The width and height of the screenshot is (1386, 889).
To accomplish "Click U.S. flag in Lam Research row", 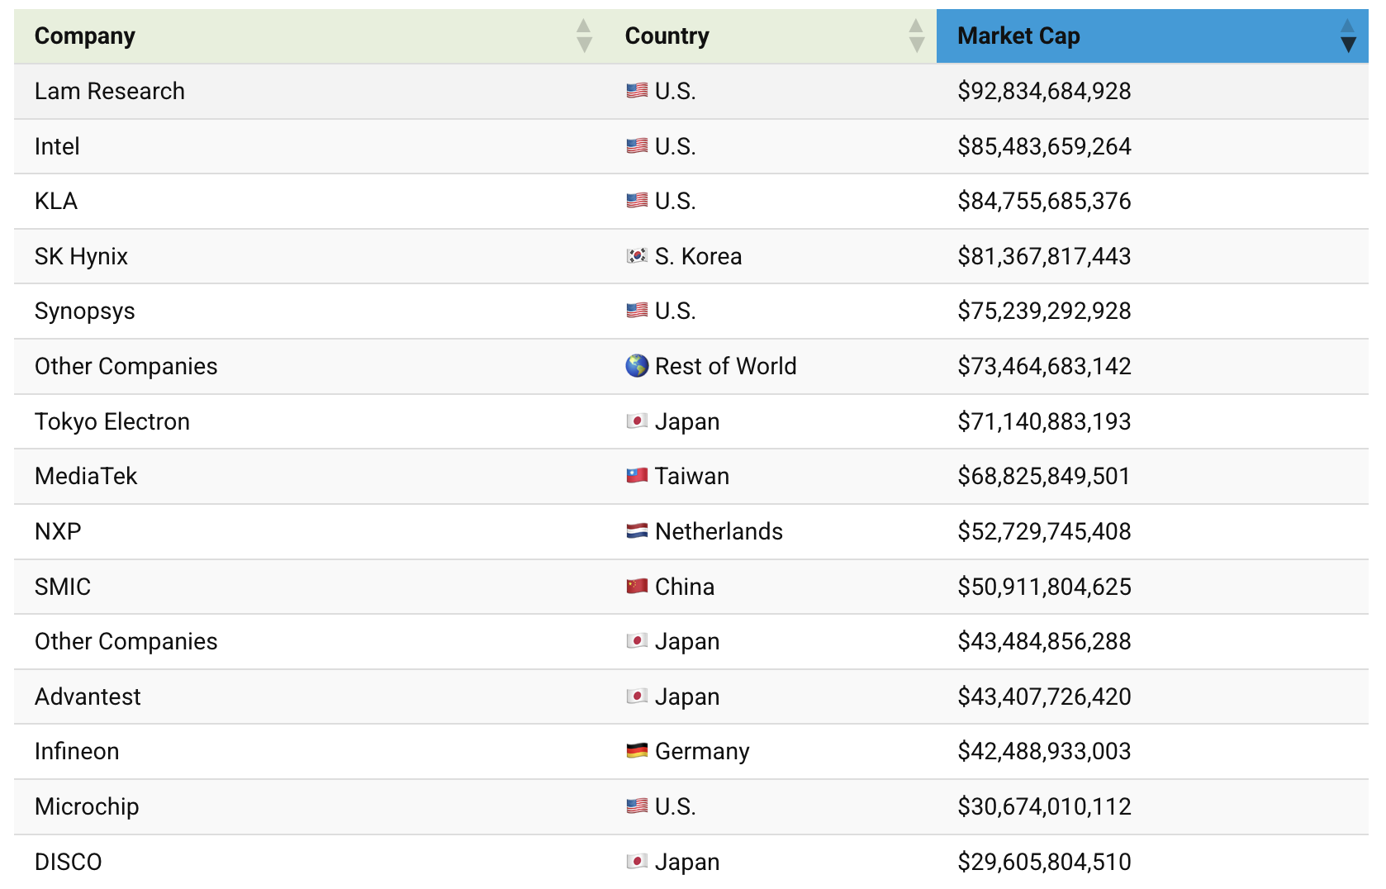I will tap(637, 91).
